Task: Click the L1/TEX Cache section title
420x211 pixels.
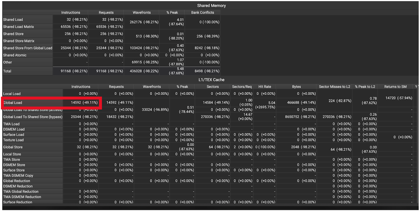Action: coord(211,80)
